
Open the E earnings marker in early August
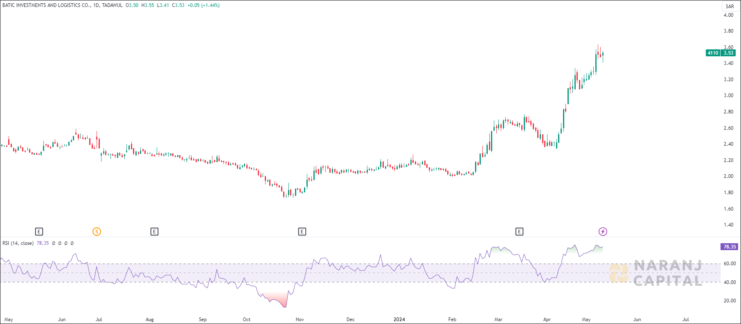(x=154, y=232)
